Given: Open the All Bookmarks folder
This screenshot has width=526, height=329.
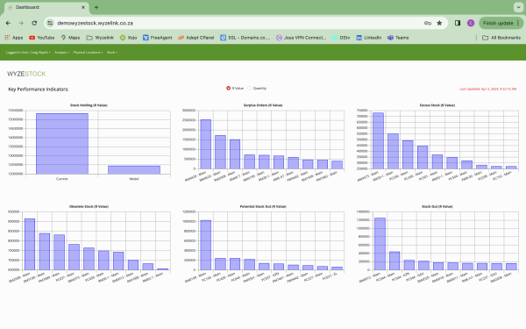Looking at the screenshot, I should 501,38.
